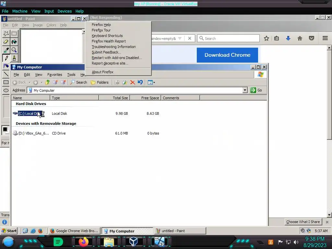Click Paint foreground black color swatch
The height and width of the screenshot is (249, 332).
tap(5, 129)
